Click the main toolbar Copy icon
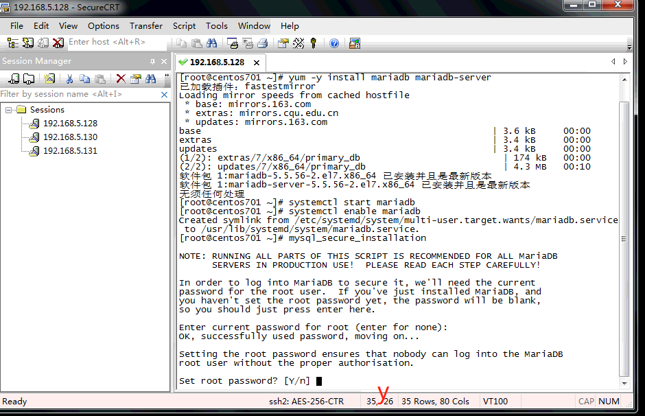Viewport: 645px width, 416px height. [x=181, y=43]
